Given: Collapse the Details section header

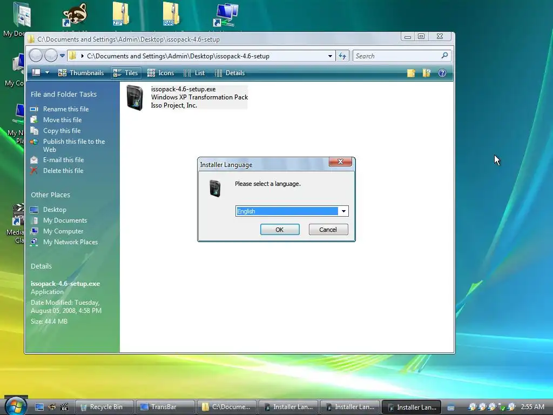Looking at the screenshot, I should click(x=41, y=266).
